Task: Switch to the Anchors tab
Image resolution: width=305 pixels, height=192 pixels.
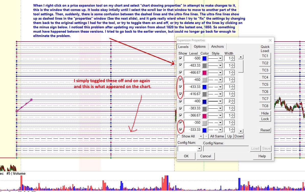Action: 217,47
